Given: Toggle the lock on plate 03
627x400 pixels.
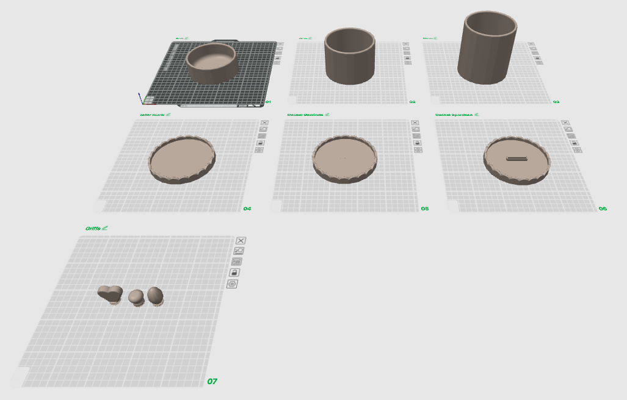Looking at the screenshot, I should [537, 58].
